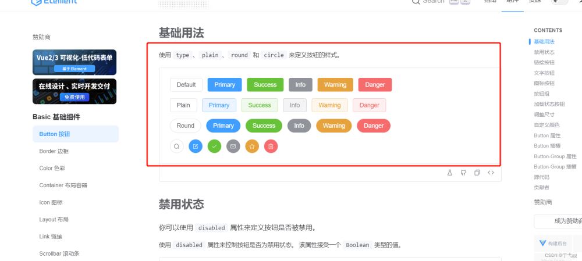Screen dimensions: 582x261
Task: Click the rounded orange Warning button
Action: (x=333, y=126)
